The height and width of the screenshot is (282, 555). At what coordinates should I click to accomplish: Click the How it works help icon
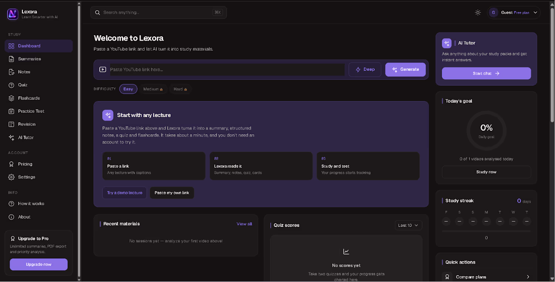click(x=11, y=204)
